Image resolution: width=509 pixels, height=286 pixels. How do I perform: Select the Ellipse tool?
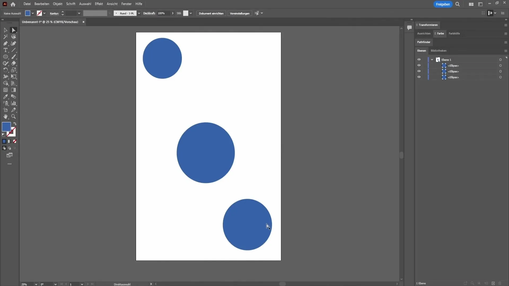tap(5, 57)
